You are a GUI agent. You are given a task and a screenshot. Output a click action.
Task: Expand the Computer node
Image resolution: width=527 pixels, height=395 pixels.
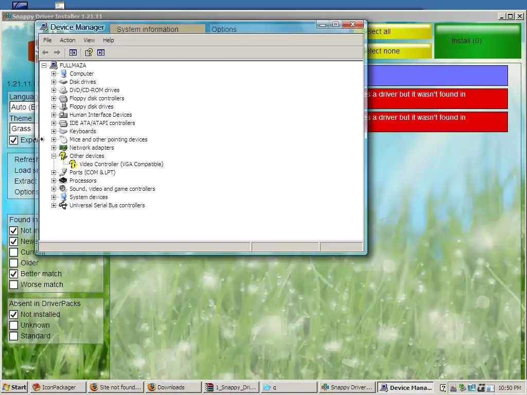tap(54, 74)
